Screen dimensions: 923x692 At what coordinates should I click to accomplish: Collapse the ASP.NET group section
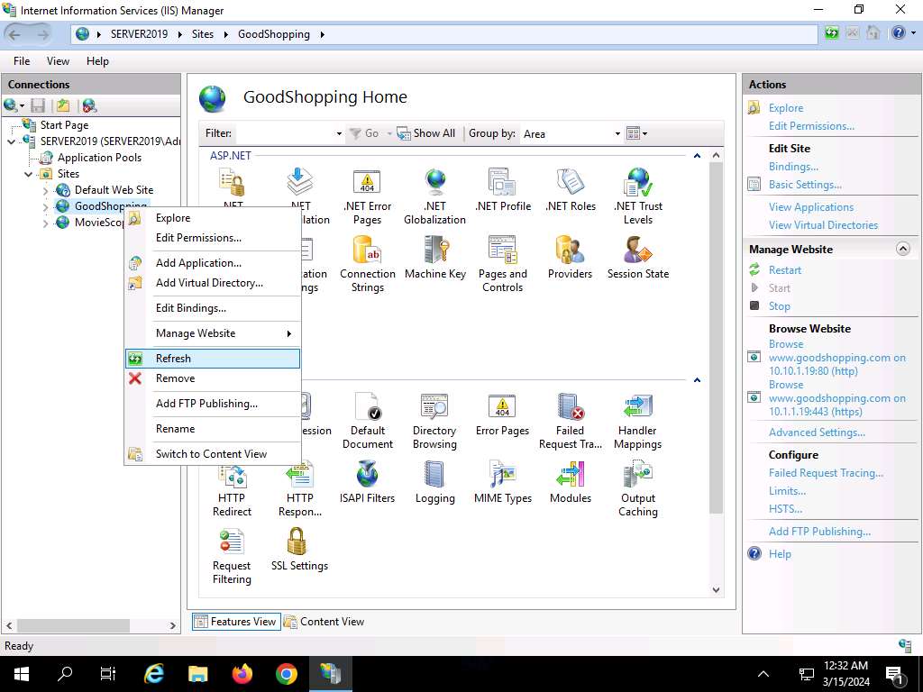tap(697, 156)
